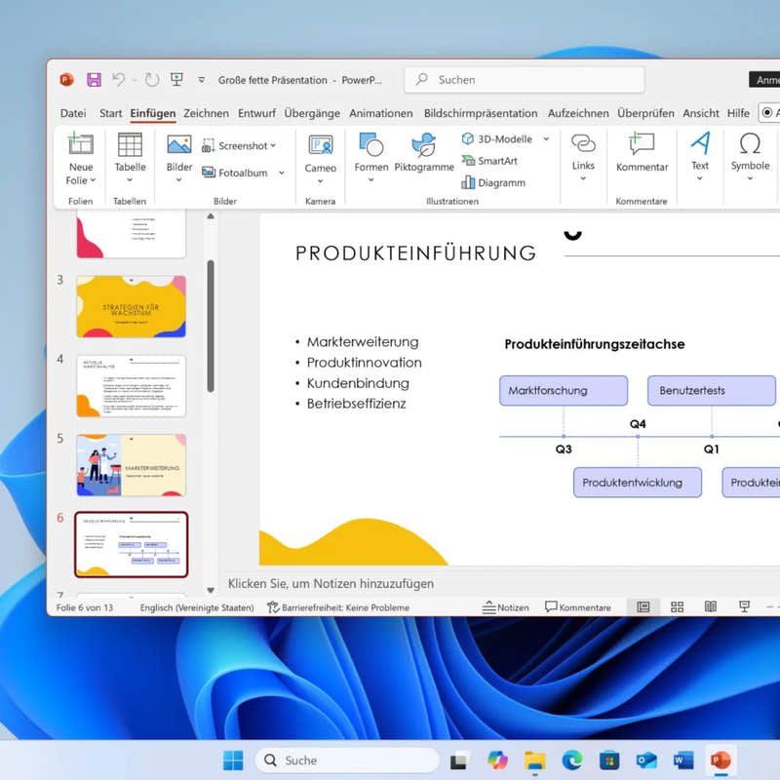780x780 pixels.
Task: Switch to the Entwurf ribbon tab
Action: (256, 113)
